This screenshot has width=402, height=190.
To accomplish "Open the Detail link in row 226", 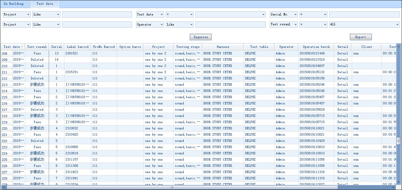I will pyautogui.click(x=343, y=166).
